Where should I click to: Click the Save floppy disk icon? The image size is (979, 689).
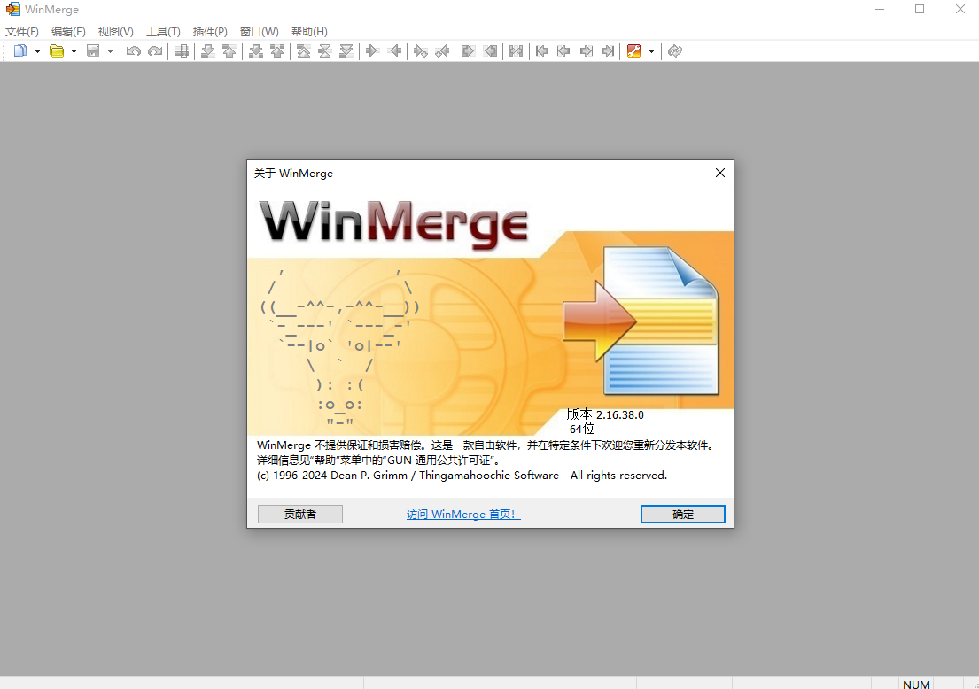point(93,51)
